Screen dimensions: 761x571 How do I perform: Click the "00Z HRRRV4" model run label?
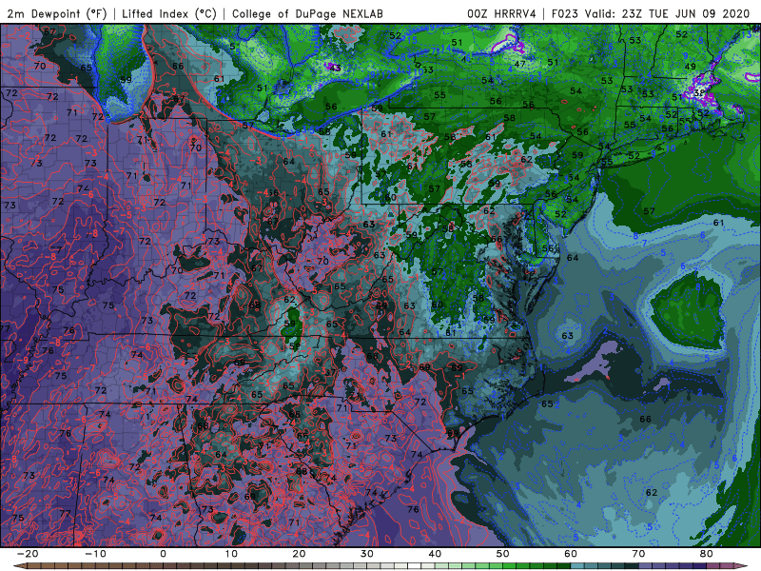501,14
